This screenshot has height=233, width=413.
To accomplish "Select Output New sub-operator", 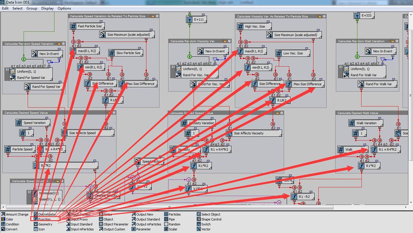I will 142,214.
